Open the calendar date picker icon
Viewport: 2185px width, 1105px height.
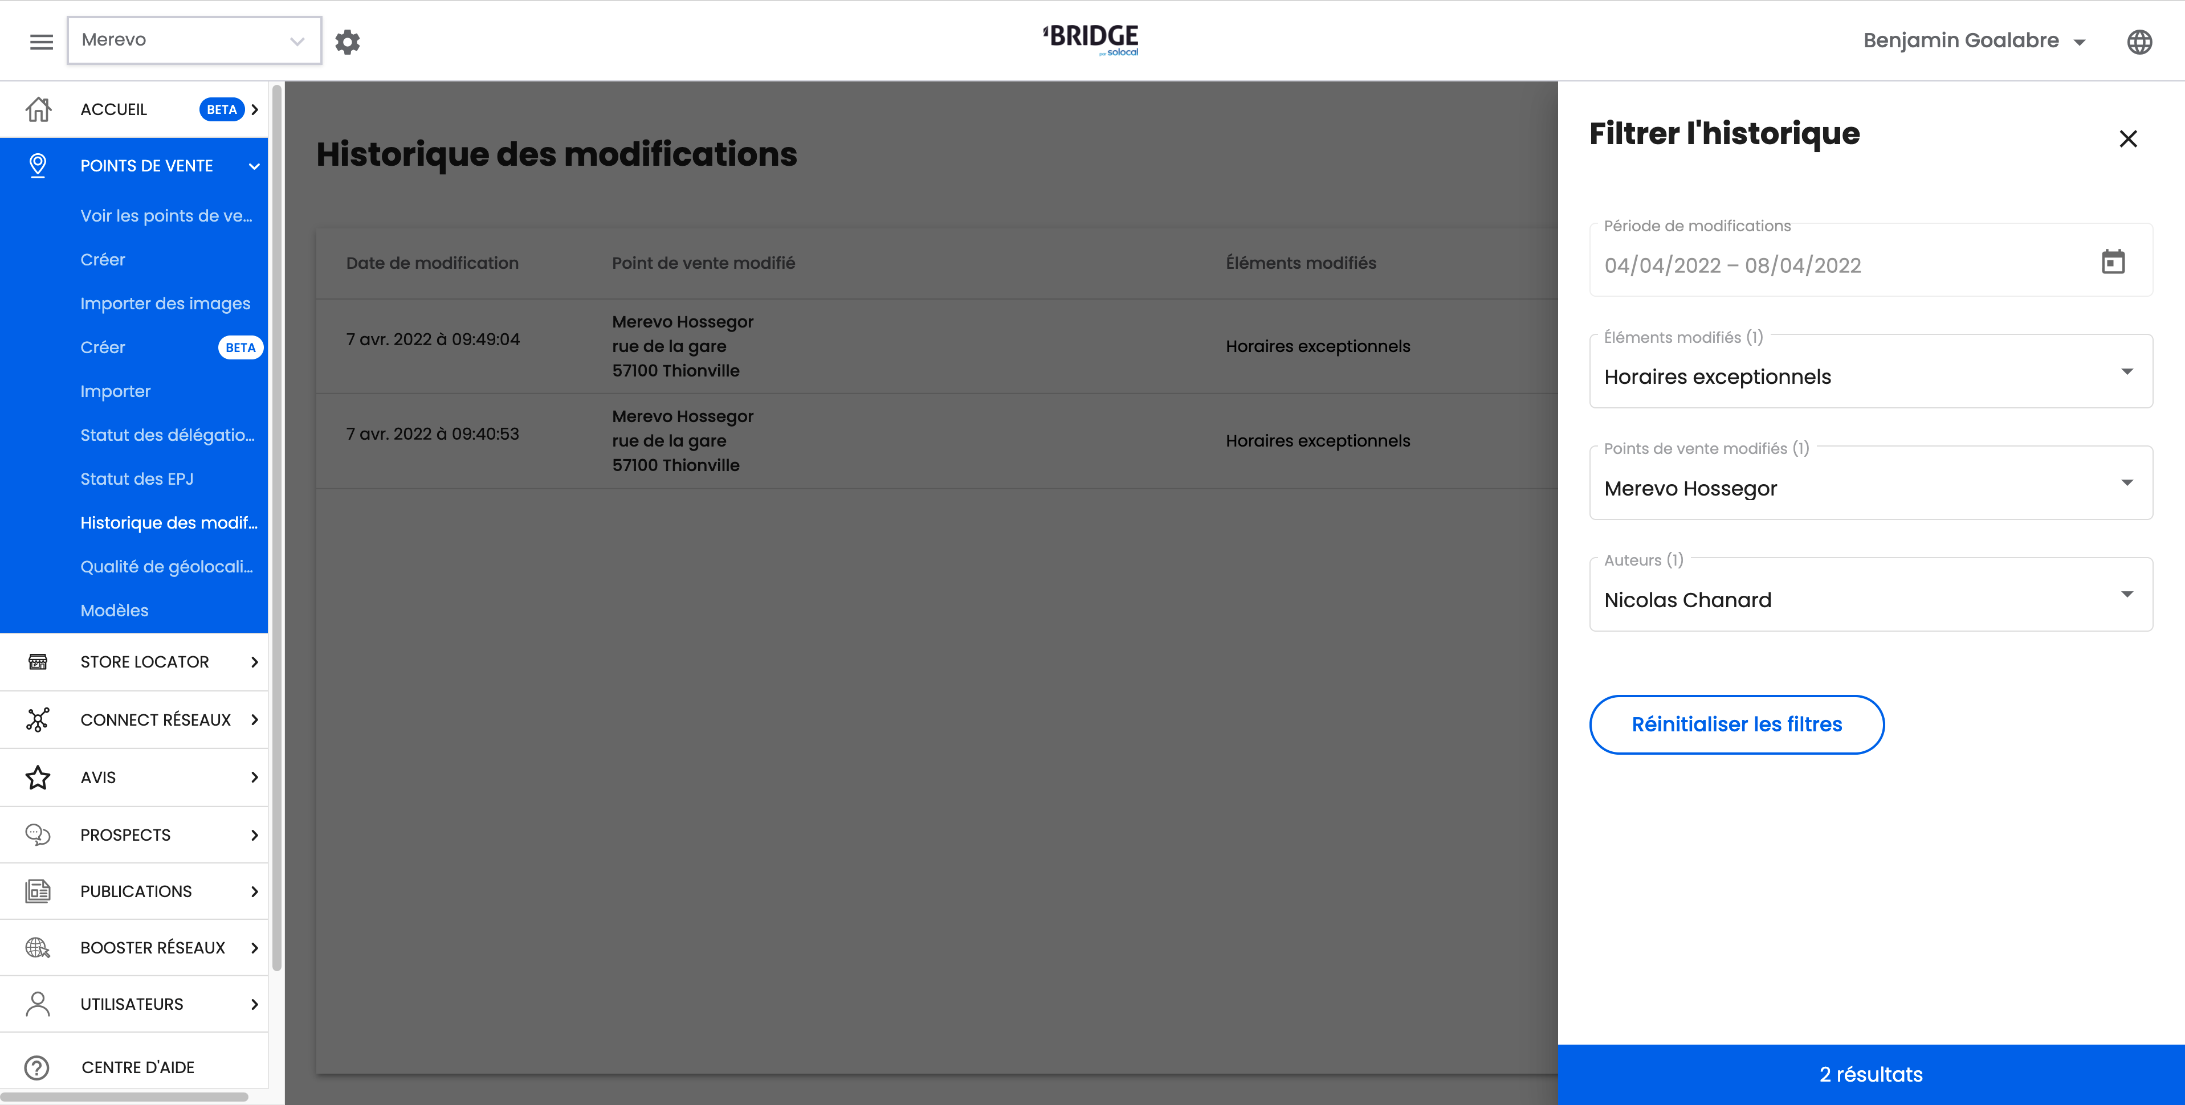(2112, 262)
